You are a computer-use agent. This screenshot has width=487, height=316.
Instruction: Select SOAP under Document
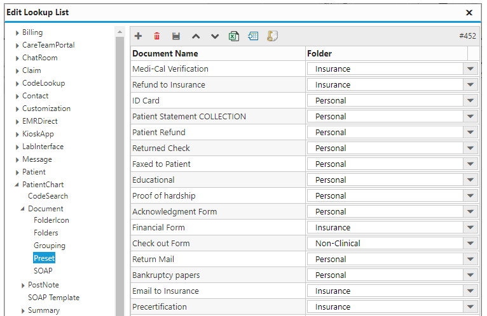pyautogui.click(x=43, y=271)
